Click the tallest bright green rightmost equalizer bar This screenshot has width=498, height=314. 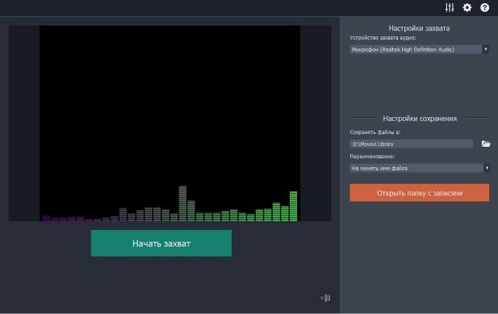click(x=294, y=206)
